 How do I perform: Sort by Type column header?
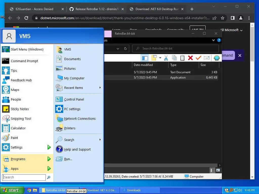coord(184,65)
